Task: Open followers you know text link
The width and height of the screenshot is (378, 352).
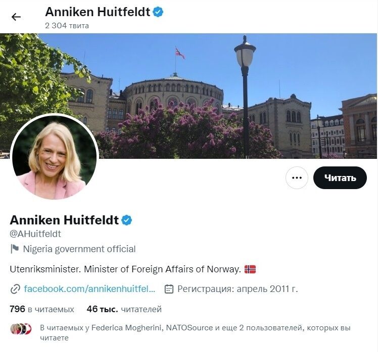Action: [195, 332]
